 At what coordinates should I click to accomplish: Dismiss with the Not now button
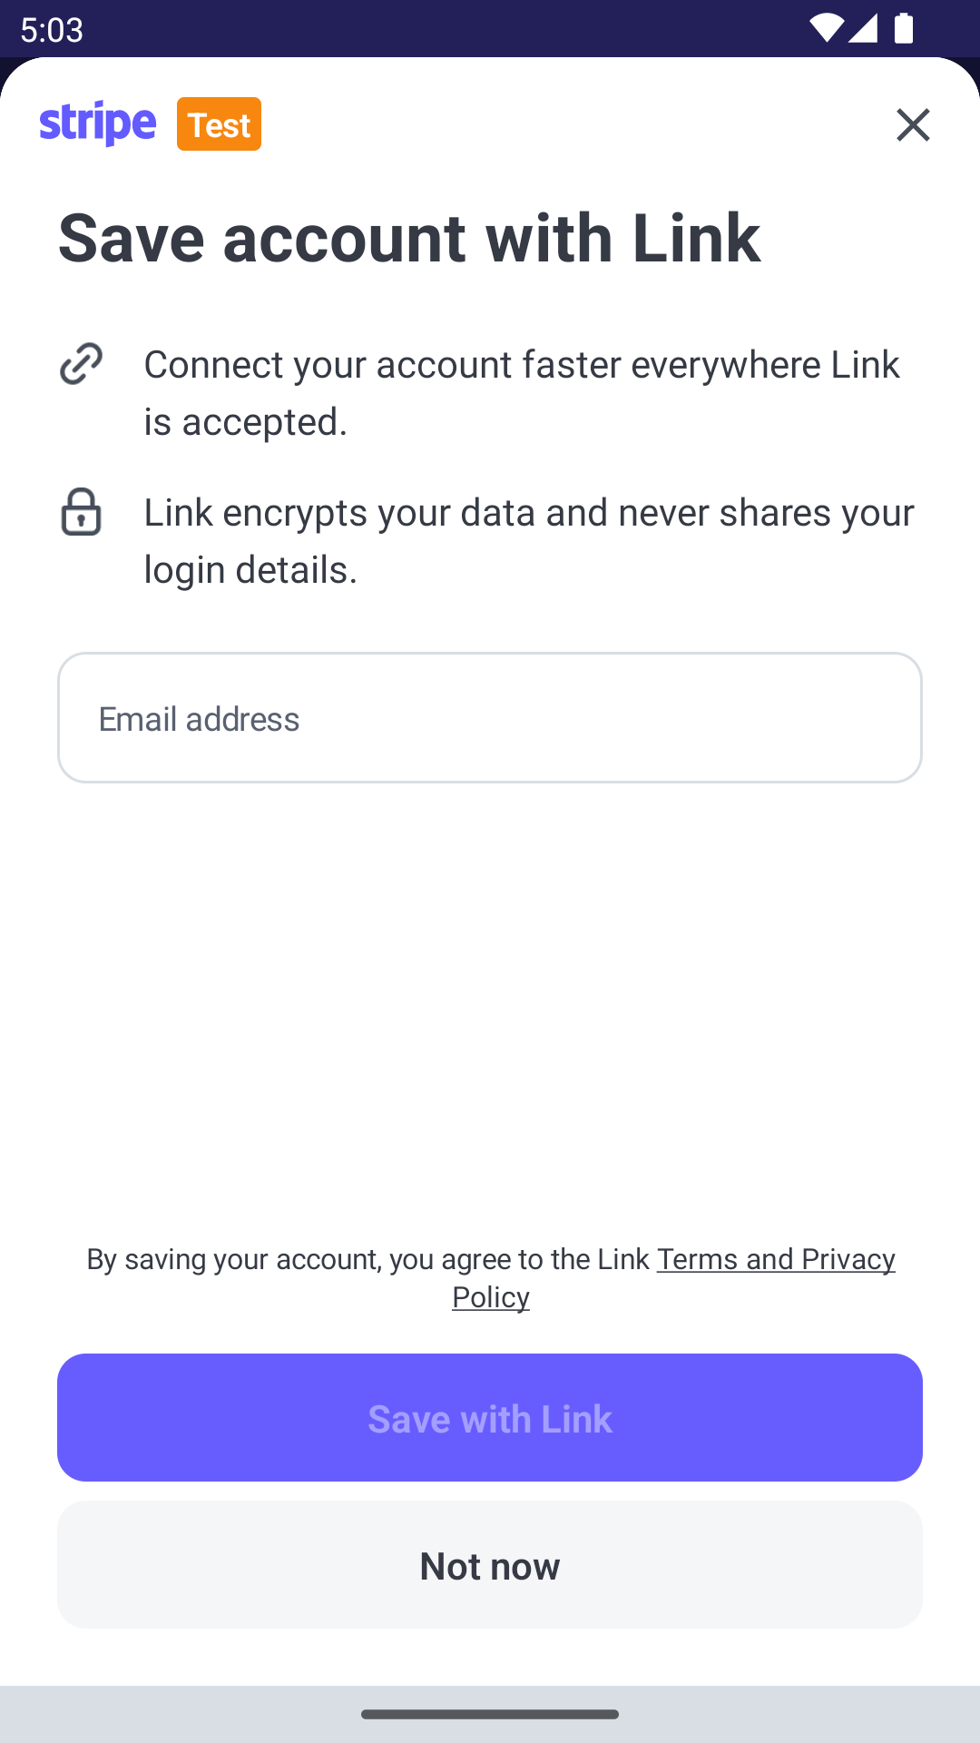pos(490,1565)
